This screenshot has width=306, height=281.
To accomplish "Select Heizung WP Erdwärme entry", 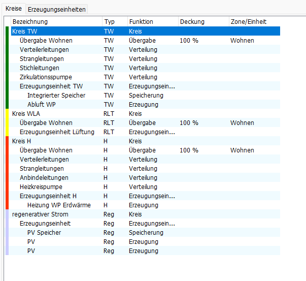I will click(x=59, y=205).
